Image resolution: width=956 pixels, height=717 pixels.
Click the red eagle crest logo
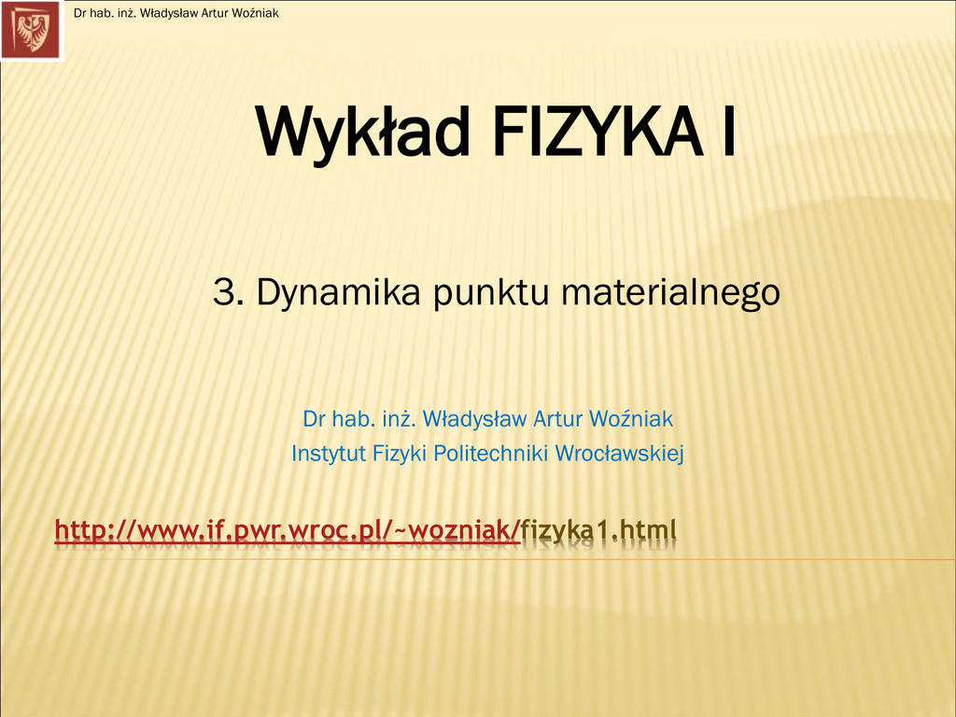(32, 30)
